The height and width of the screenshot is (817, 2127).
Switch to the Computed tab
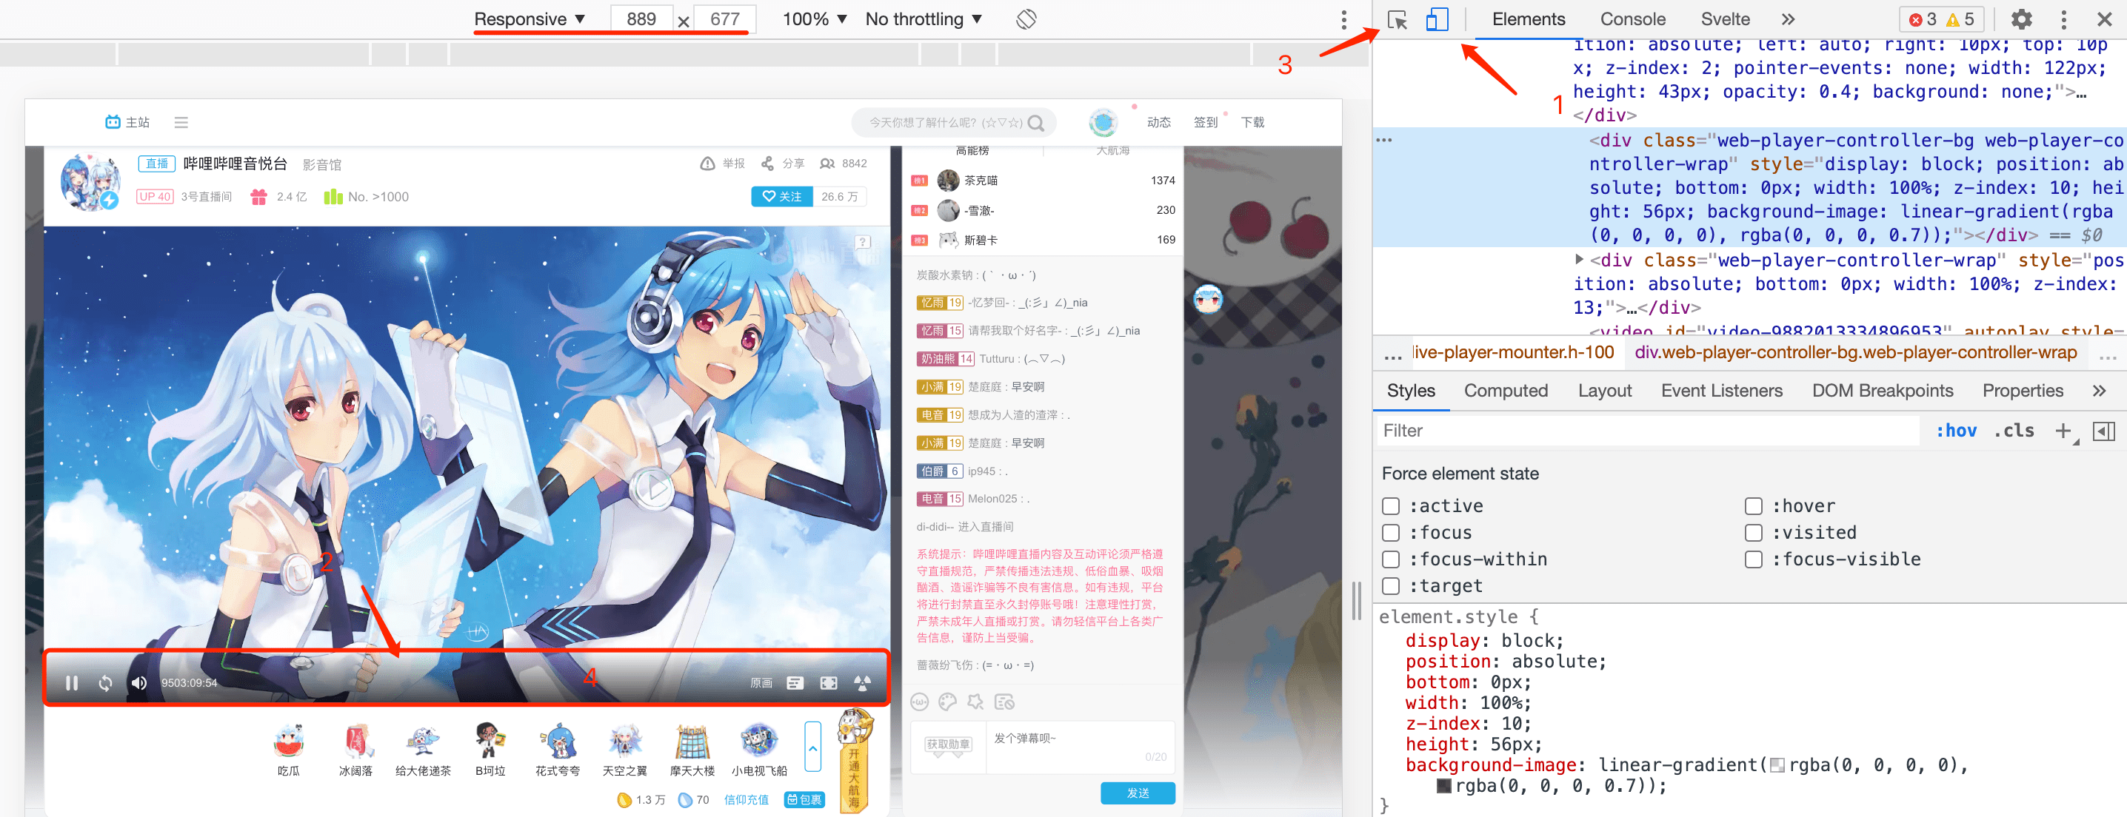tap(1505, 391)
